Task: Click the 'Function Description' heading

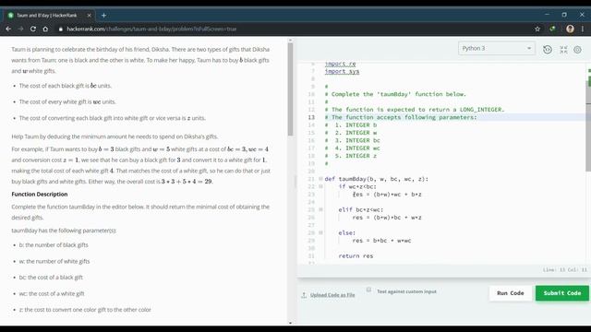Action: point(40,195)
